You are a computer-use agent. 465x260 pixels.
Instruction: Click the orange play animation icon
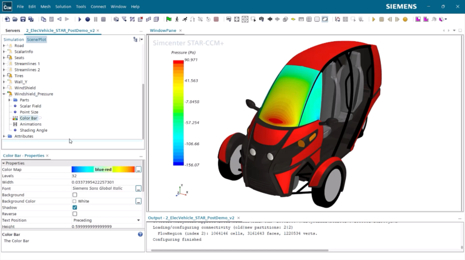tap(374, 19)
